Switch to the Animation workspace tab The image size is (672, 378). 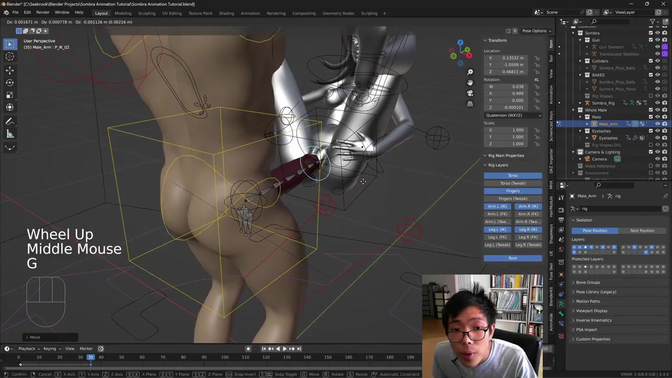[x=250, y=13]
